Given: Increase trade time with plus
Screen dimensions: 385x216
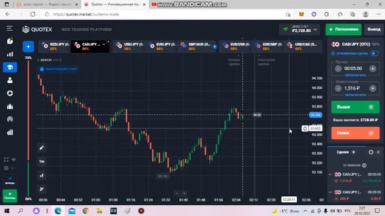Looking at the screenshot, I should point(372,68).
